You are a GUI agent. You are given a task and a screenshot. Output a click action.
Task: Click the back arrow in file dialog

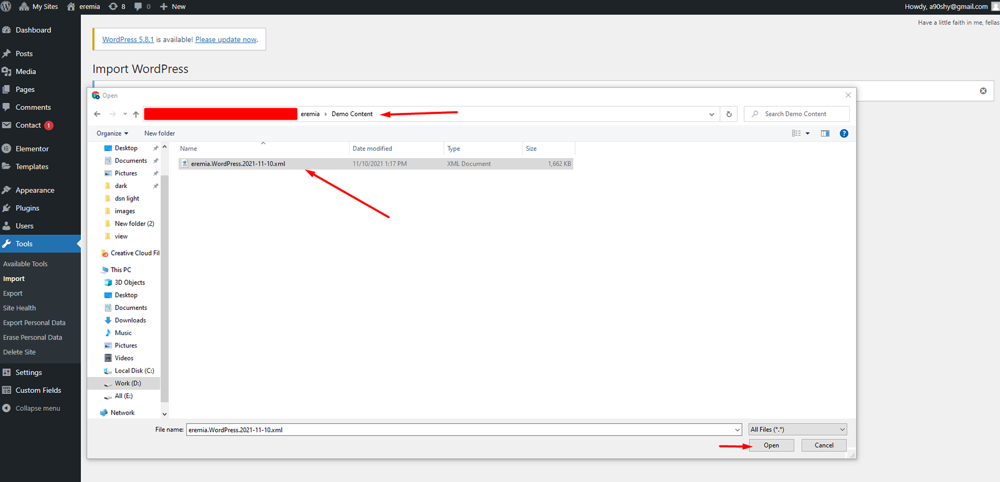point(97,114)
